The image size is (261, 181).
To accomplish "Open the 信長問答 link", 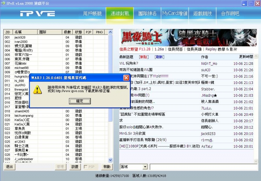I will pyautogui.click(x=175, y=49).
